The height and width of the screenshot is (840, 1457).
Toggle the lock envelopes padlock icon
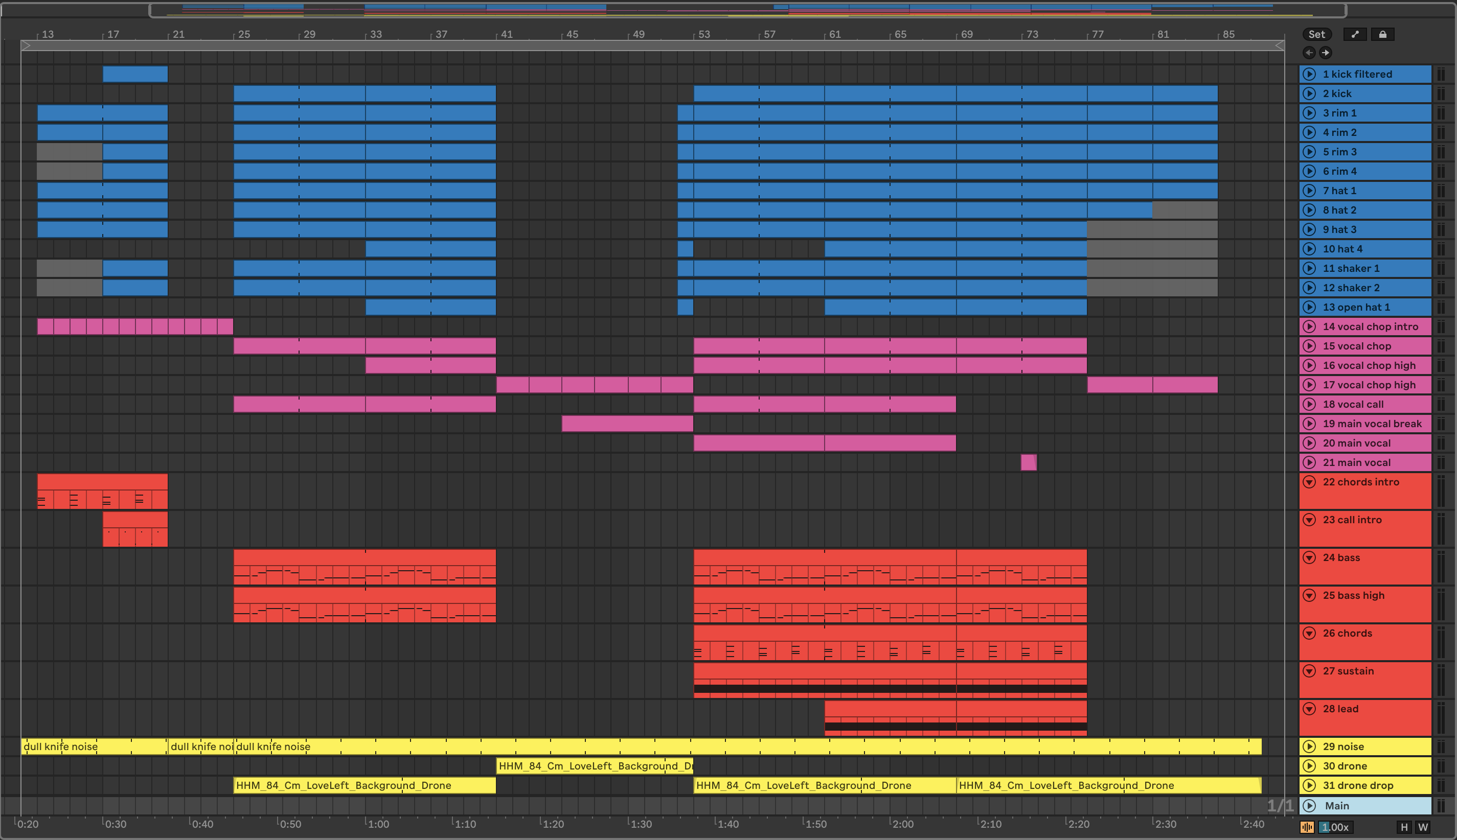click(1382, 35)
